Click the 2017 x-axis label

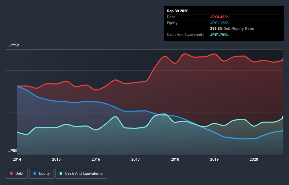point(136,159)
